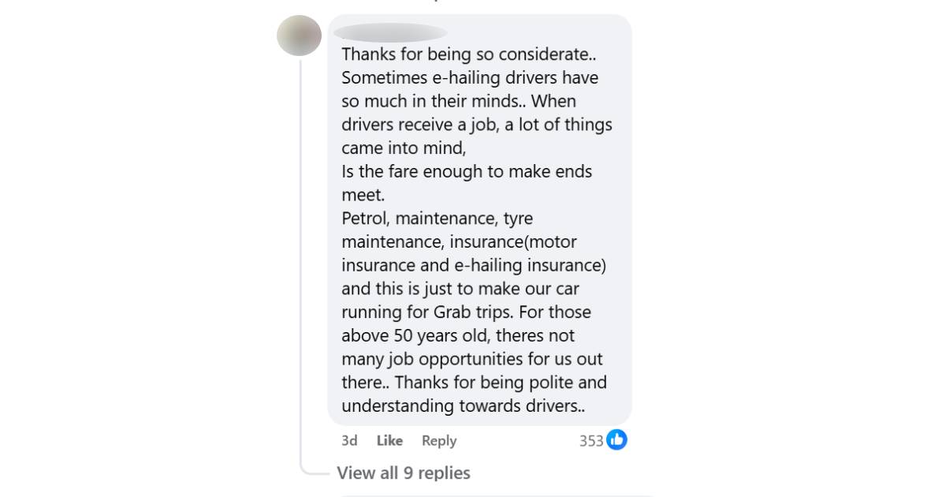Click the line "and this is just to make our car"
946x497 pixels.
point(460,289)
